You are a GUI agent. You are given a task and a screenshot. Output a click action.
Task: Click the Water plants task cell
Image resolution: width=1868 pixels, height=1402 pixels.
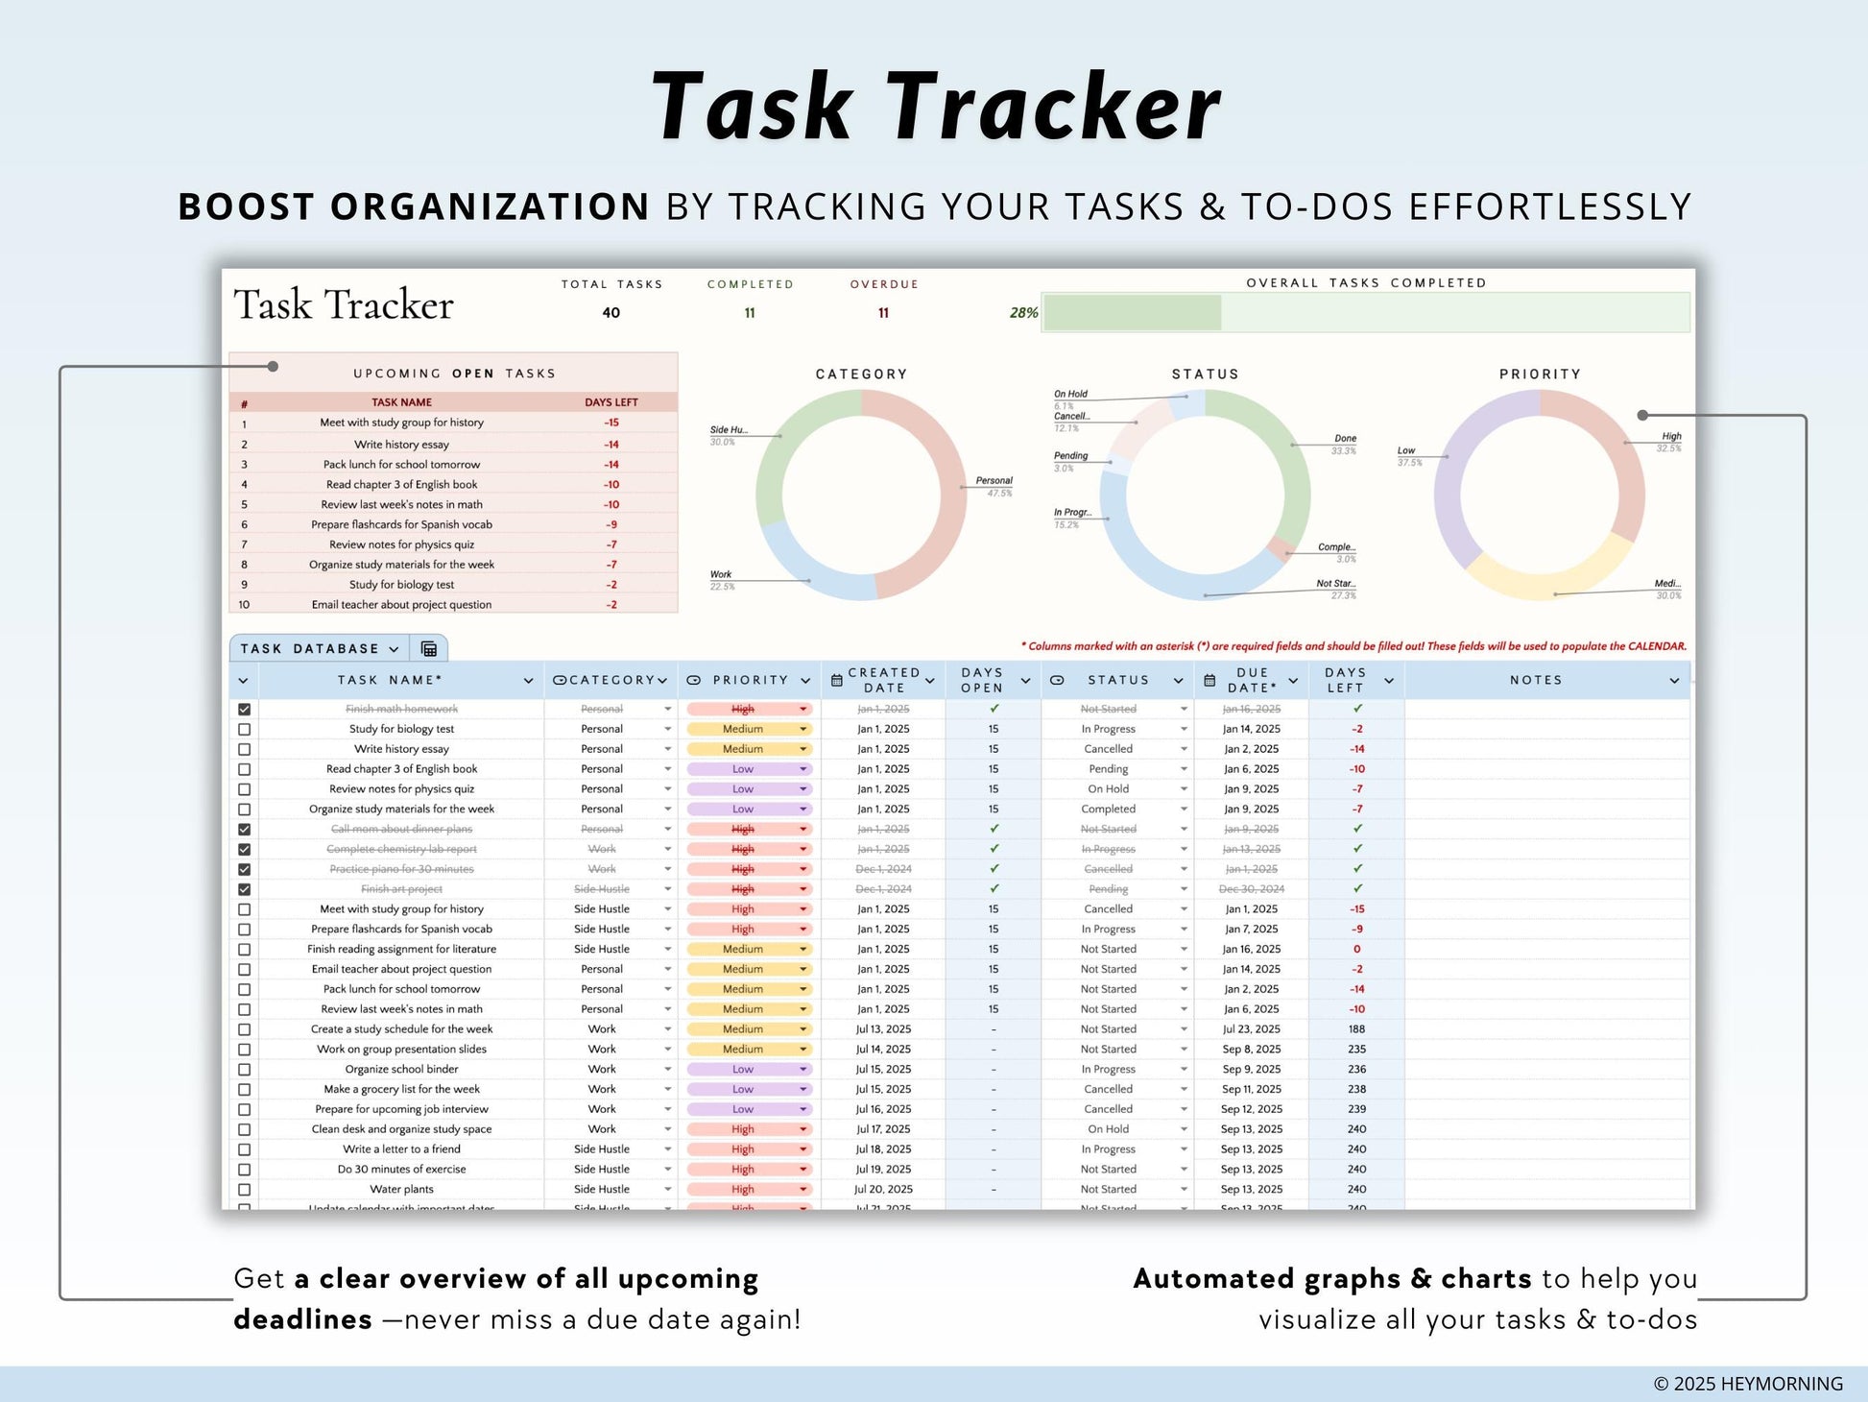401,1190
